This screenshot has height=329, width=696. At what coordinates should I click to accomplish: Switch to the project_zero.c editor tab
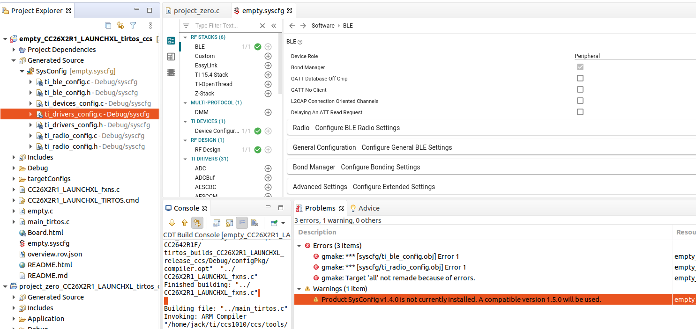tap(196, 11)
